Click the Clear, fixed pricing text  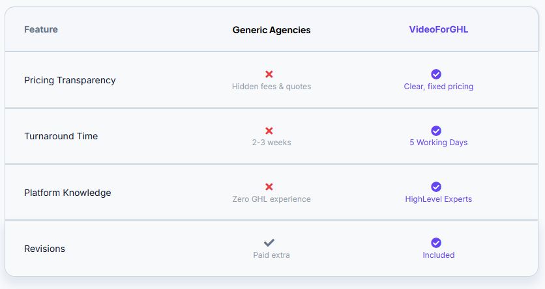pos(439,87)
